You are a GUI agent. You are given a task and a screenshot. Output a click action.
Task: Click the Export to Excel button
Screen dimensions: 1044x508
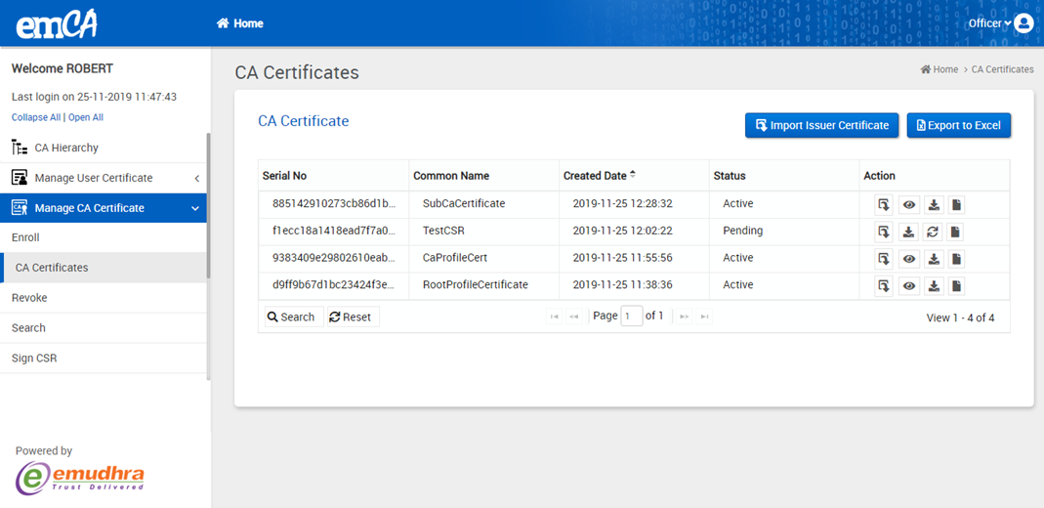[x=958, y=125]
